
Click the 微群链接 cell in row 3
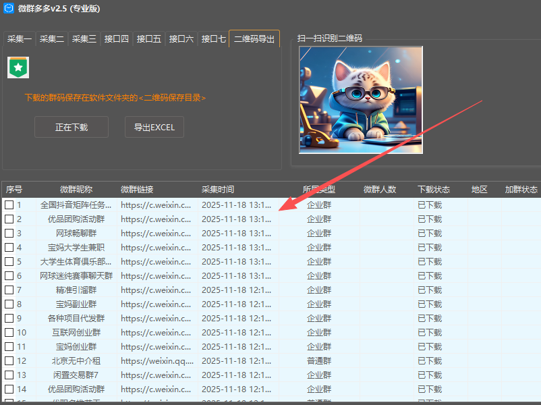[x=156, y=234]
